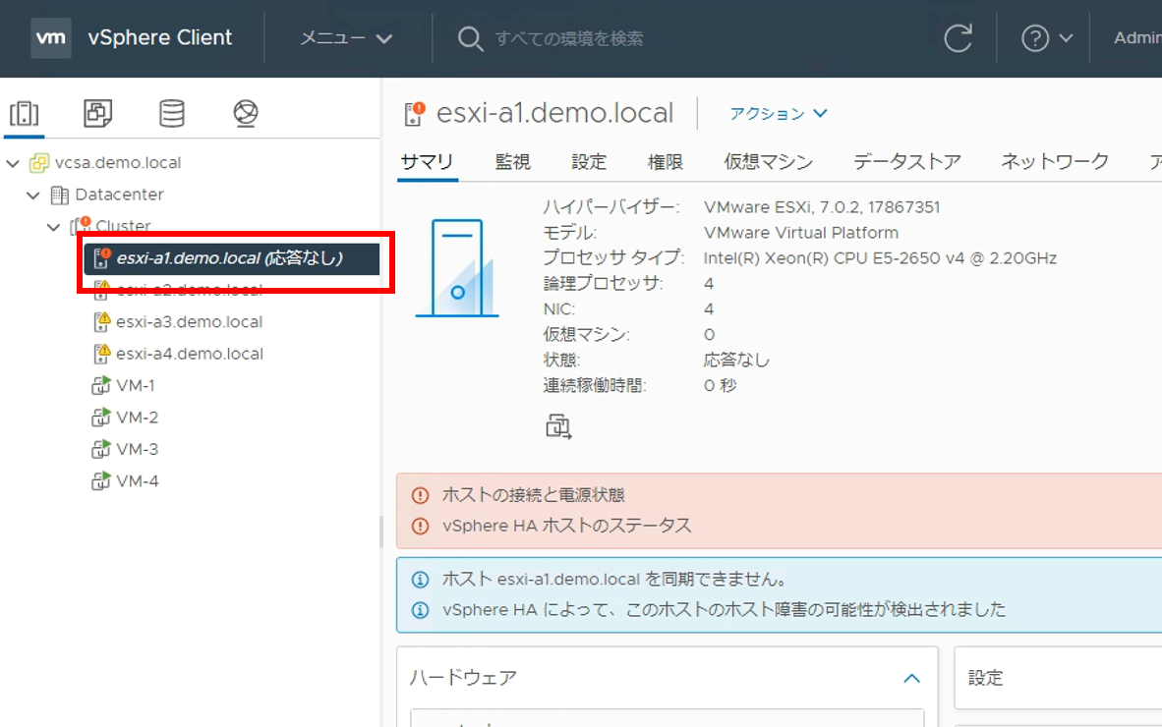The image size is (1162, 727).
Task: Select VM-3 in the inventory tree
Action: click(x=137, y=449)
